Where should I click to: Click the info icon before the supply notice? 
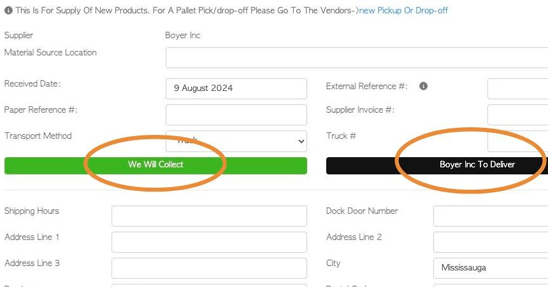(8, 10)
